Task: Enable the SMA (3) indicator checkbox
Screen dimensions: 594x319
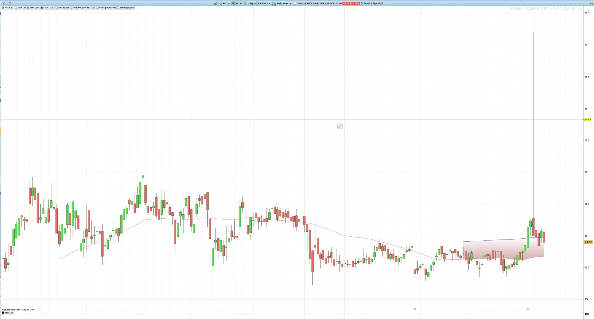Action: [x=16, y=8]
